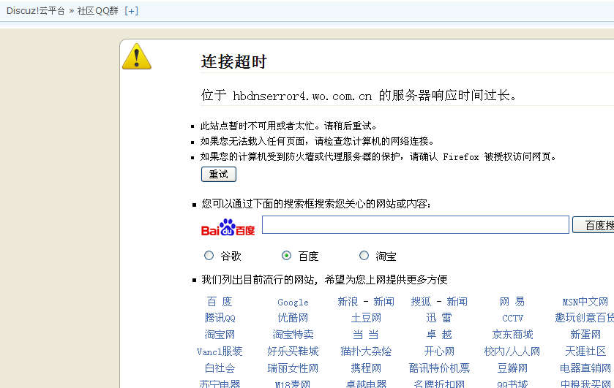Image resolution: width=614 pixels, height=388 pixels.
Task: Click the Baidu logo
Action: (x=228, y=227)
